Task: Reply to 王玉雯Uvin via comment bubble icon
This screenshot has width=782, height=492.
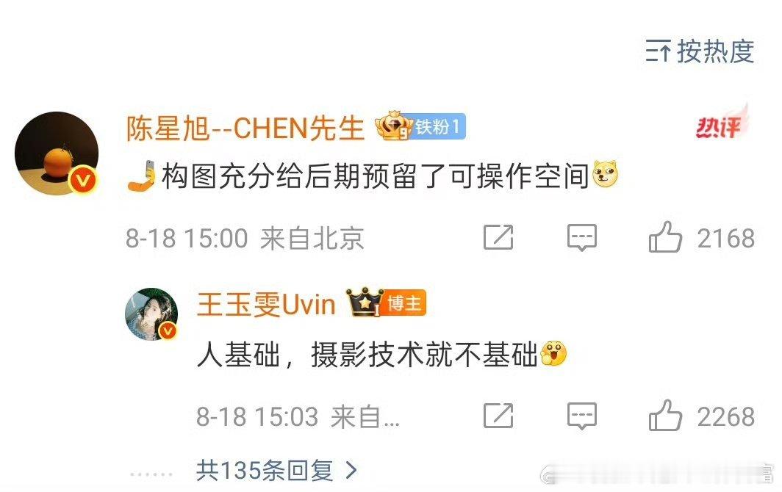Action: [582, 416]
